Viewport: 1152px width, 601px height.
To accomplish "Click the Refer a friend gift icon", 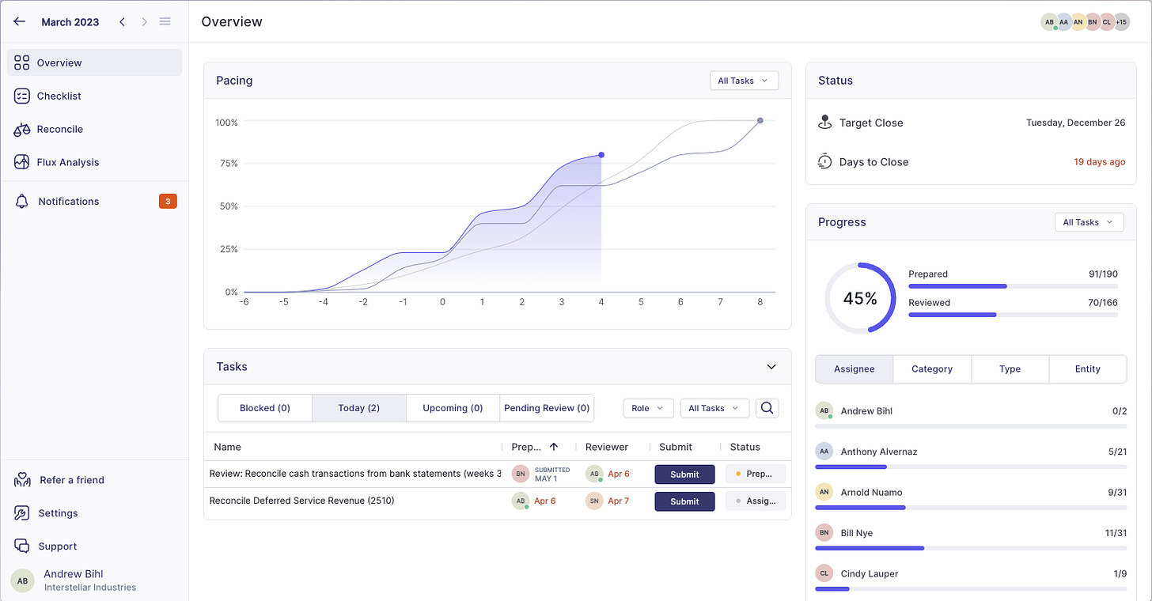I will (x=21, y=479).
